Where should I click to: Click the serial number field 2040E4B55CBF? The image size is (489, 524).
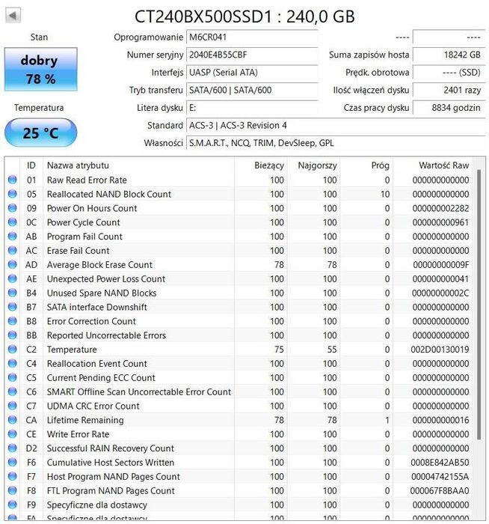(252, 55)
